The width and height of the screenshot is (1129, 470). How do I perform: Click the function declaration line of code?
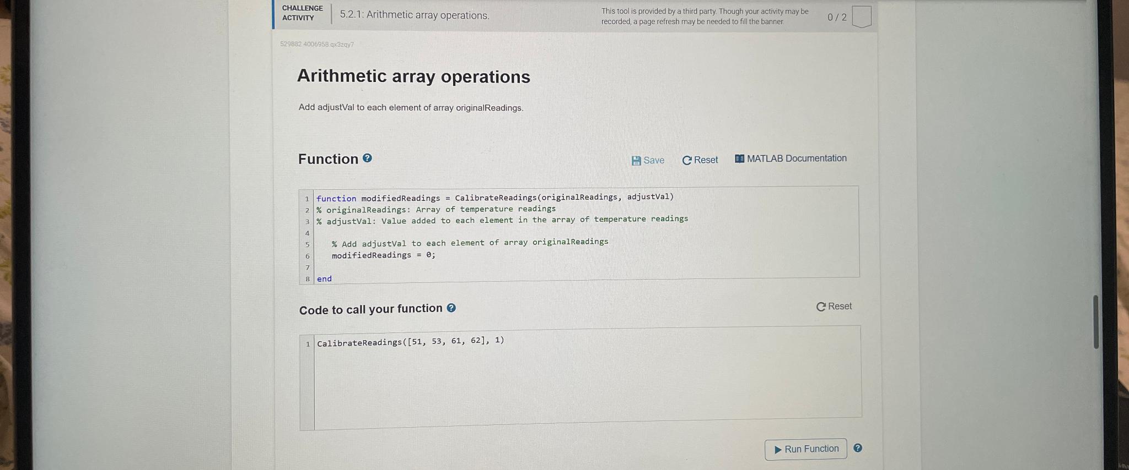coord(495,198)
